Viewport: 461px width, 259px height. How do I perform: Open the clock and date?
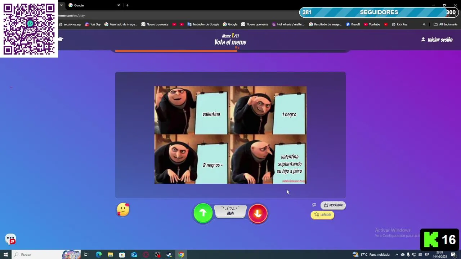[440, 255]
